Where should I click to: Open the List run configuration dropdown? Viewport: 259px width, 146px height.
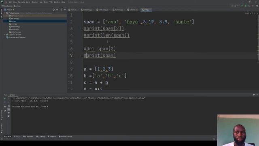pos(235,6)
